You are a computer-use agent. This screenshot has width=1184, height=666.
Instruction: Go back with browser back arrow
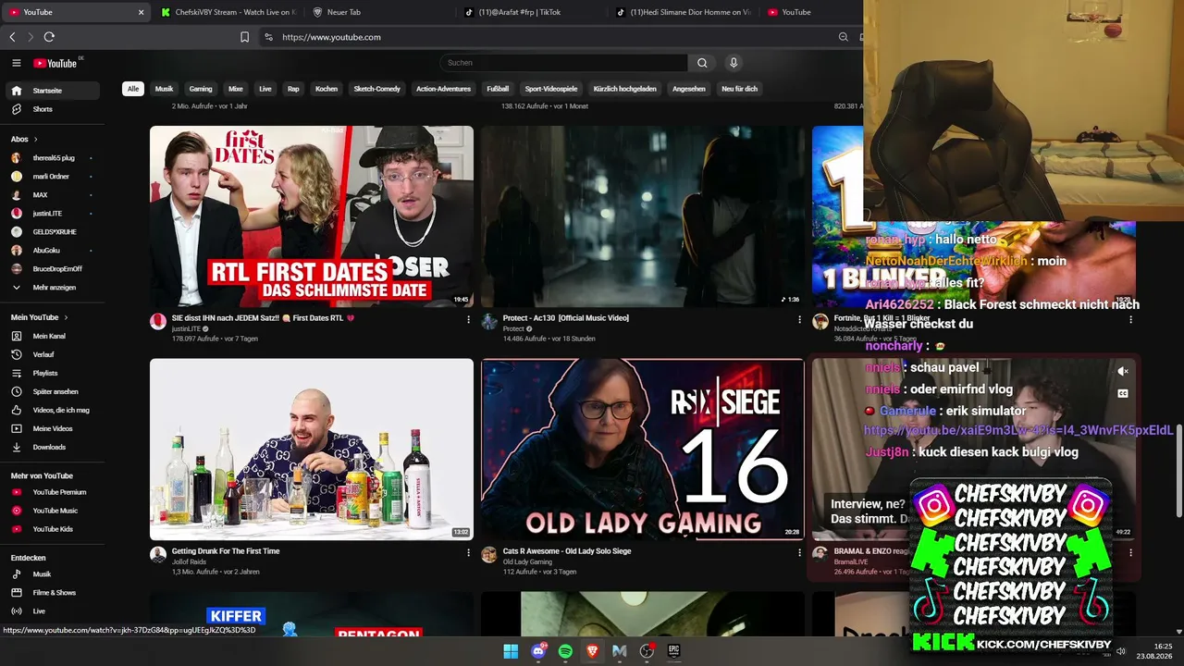pos(12,37)
